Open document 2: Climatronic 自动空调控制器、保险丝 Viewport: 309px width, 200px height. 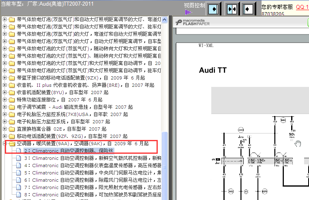pyautogui.click(x=69, y=151)
